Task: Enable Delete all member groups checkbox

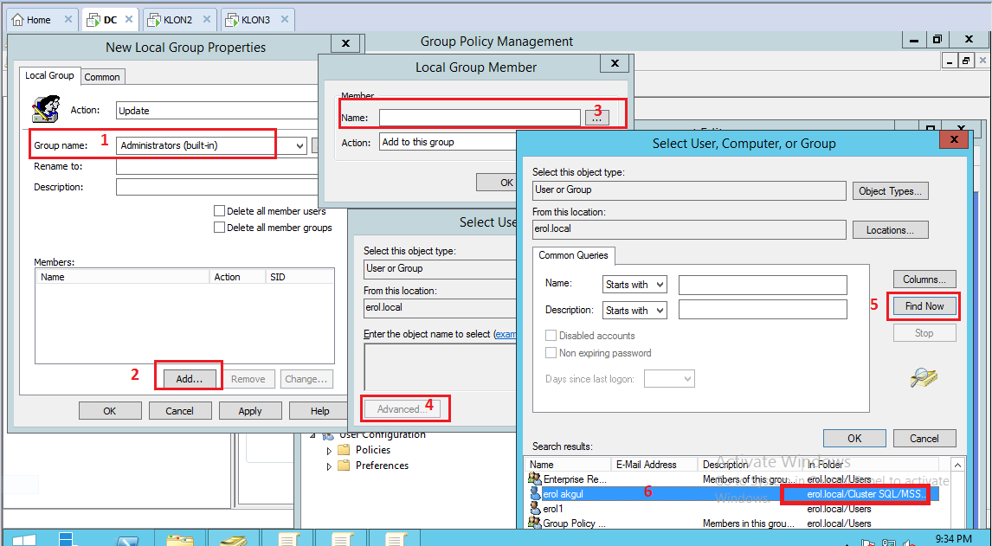Action: point(219,228)
